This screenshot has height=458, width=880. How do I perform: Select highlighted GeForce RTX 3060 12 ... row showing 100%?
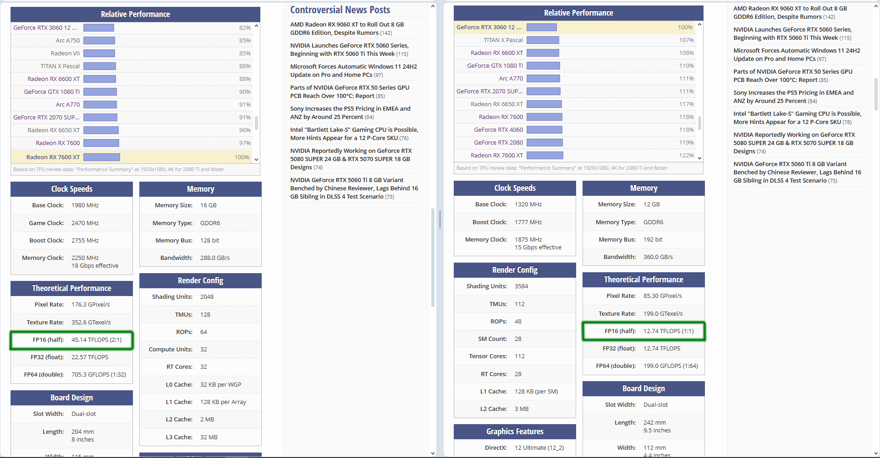[x=575, y=27]
